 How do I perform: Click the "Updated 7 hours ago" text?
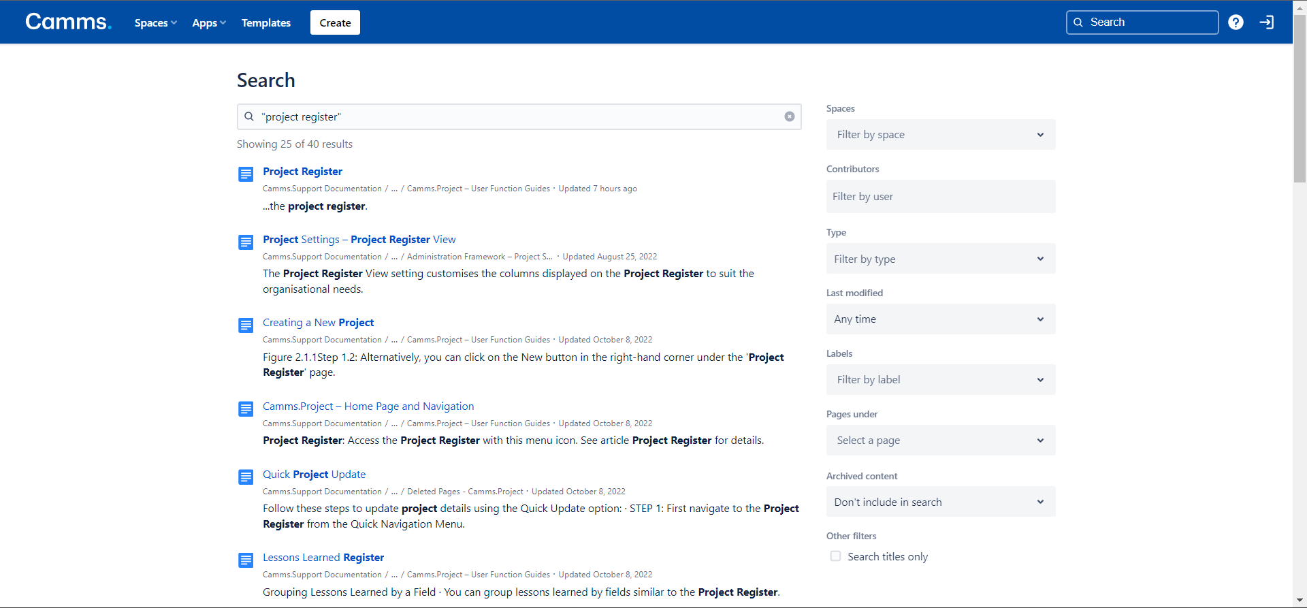(598, 189)
